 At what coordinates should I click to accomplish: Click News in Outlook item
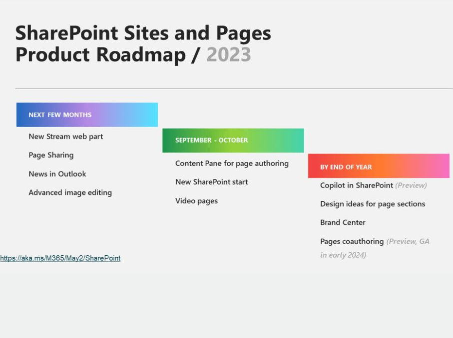pos(57,173)
